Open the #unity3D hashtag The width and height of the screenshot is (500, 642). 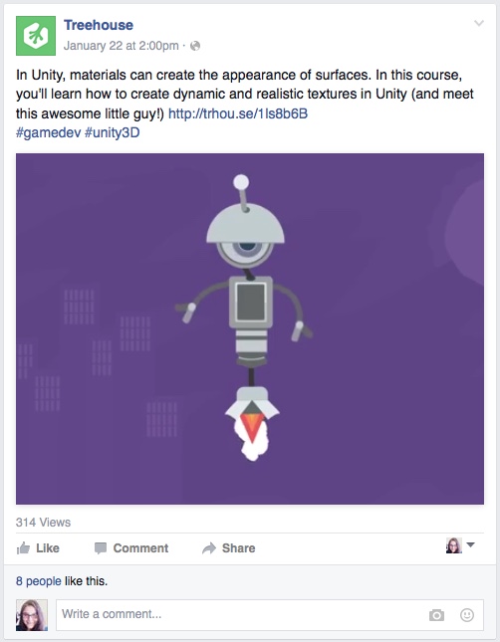tap(112, 132)
